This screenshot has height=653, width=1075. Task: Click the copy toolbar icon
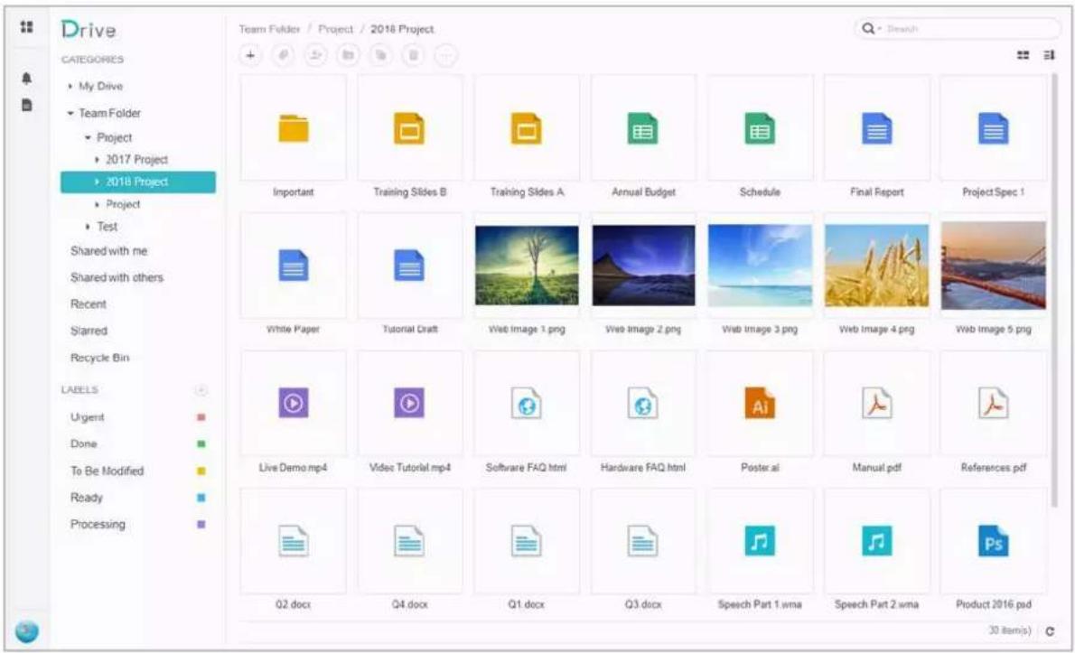[380, 55]
